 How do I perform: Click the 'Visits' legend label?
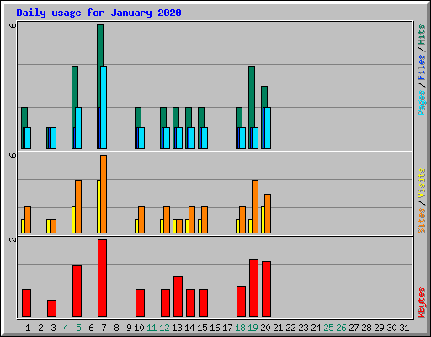[421, 184]
